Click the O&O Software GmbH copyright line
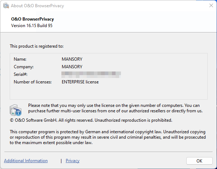Image resolution: width=217 pixels, height=169 pixels. coord(91,120)
